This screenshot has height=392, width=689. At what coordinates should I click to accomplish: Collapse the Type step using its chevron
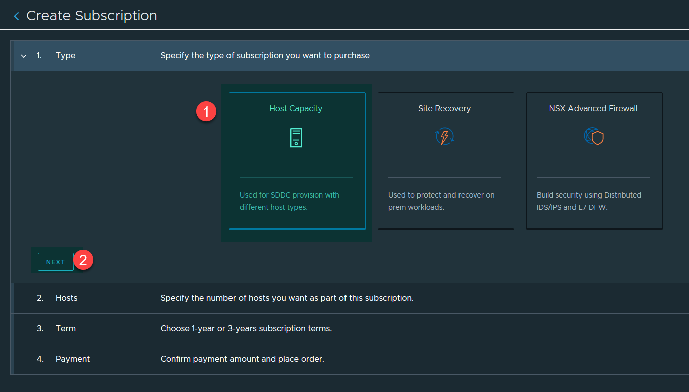[x=24, y=56]
